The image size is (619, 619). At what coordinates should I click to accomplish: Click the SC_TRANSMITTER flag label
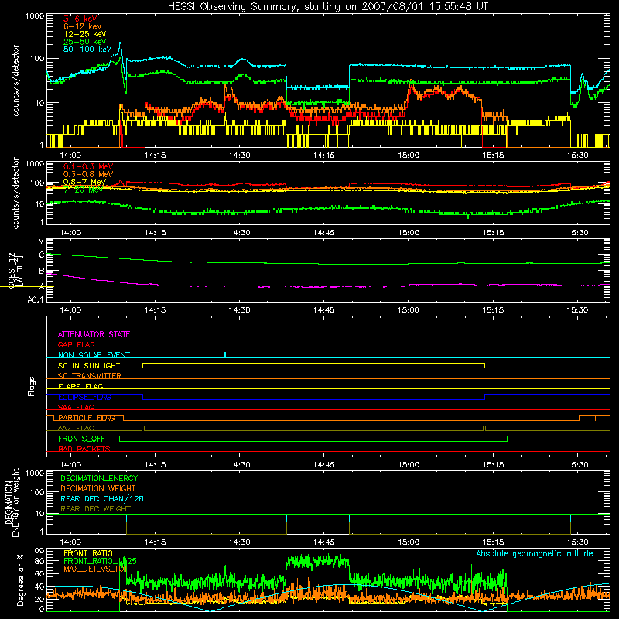coord(90,376)
